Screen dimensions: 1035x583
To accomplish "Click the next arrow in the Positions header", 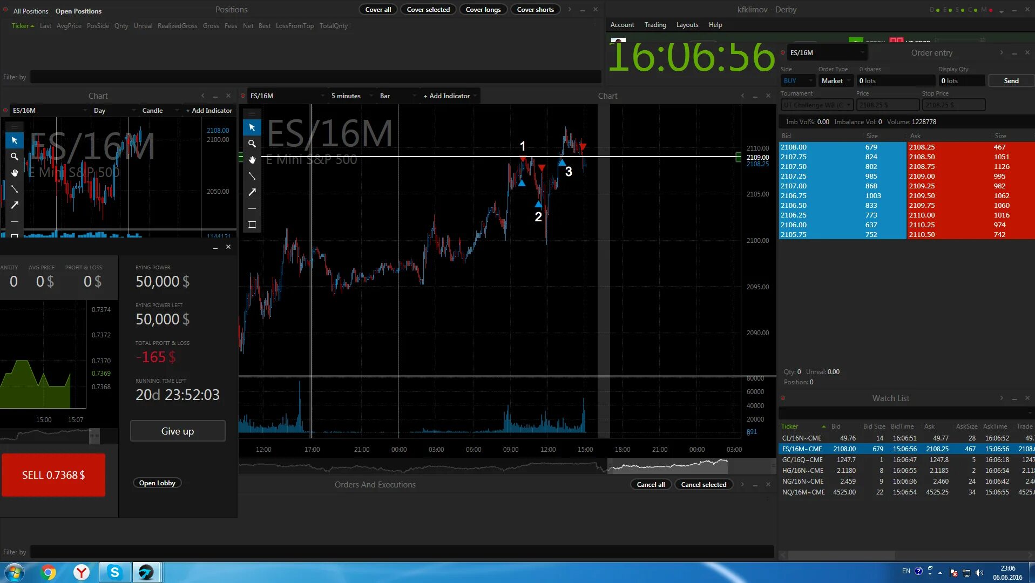I will point(570,10).
